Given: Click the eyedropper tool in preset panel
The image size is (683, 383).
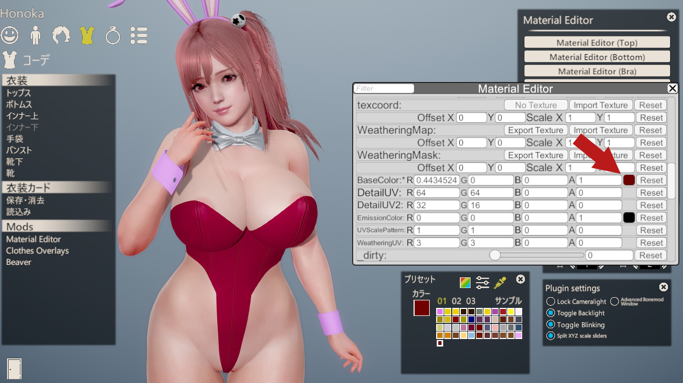Looking at the screenshot, I should click(x=500, y=282).
